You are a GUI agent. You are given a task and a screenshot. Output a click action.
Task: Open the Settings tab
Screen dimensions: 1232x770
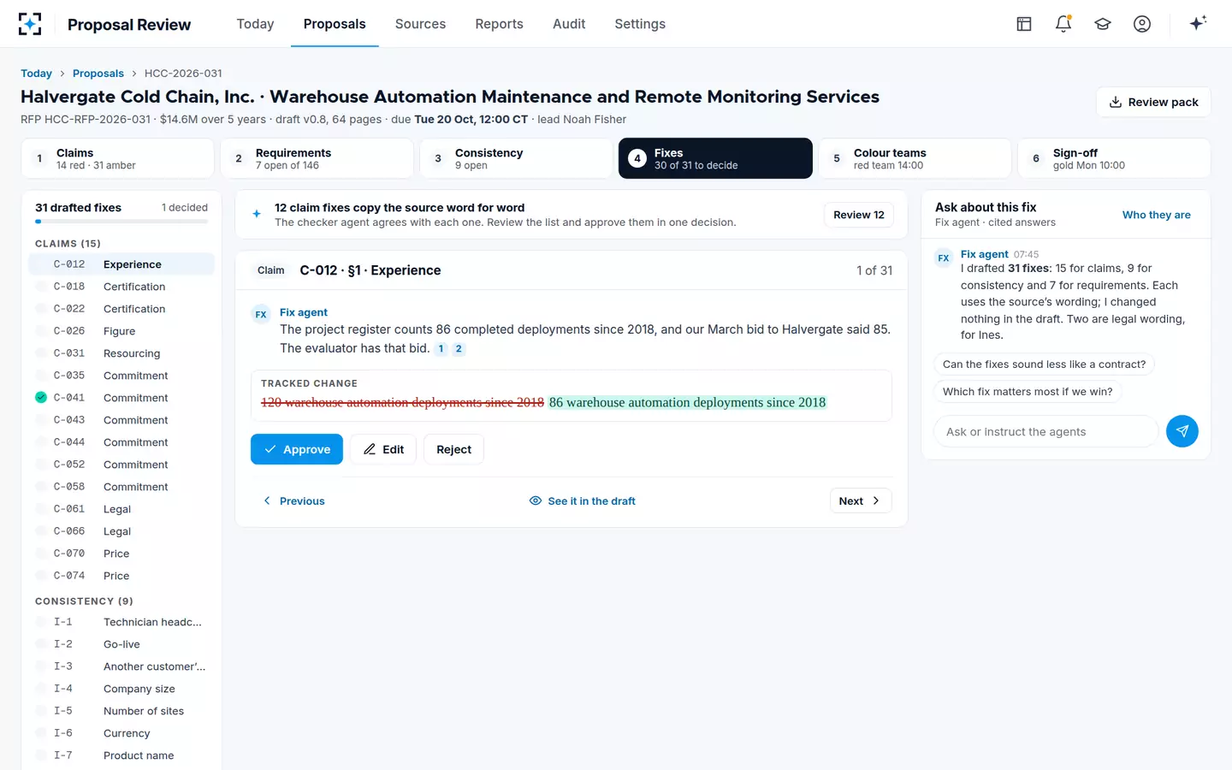point(640,24)
